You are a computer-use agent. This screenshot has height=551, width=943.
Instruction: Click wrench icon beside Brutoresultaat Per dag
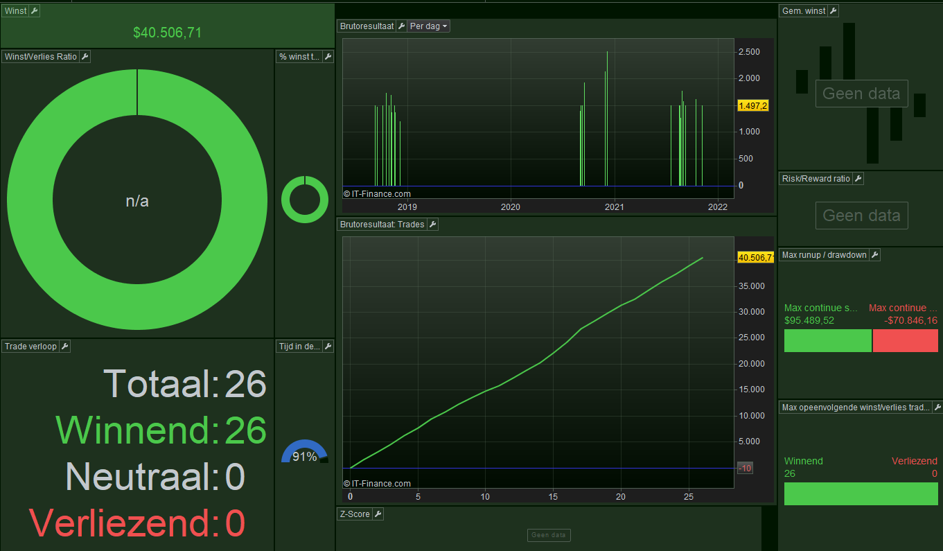(x=401, y=26)
